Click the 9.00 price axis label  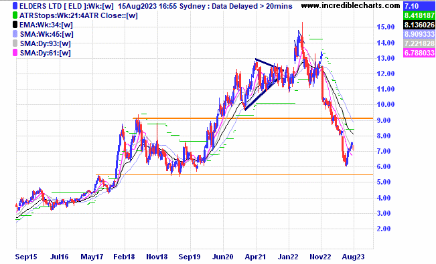pos(384,120)
